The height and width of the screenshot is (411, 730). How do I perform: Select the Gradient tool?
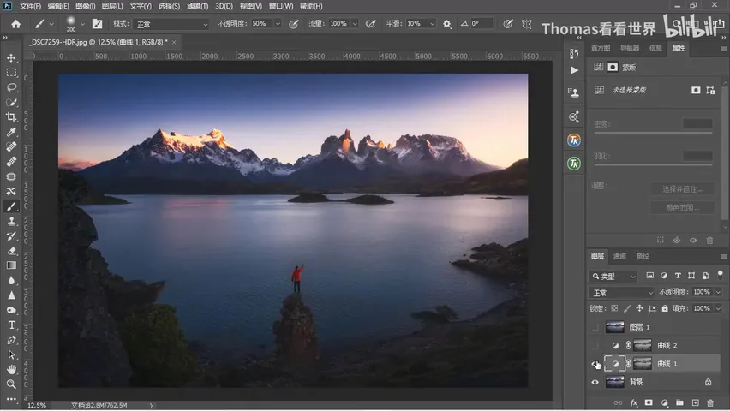tap(11, 265)
